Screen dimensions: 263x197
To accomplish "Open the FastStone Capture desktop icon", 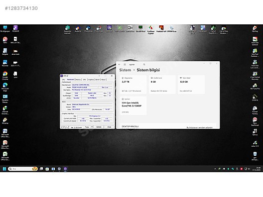I will tap(151, 30).
